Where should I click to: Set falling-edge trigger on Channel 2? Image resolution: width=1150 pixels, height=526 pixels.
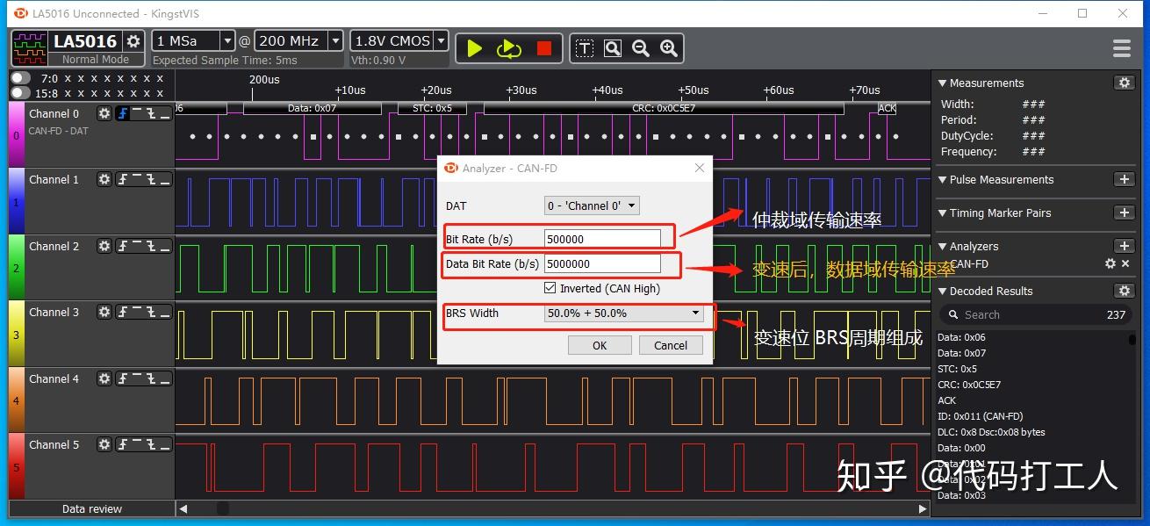(x=151, y=246)
